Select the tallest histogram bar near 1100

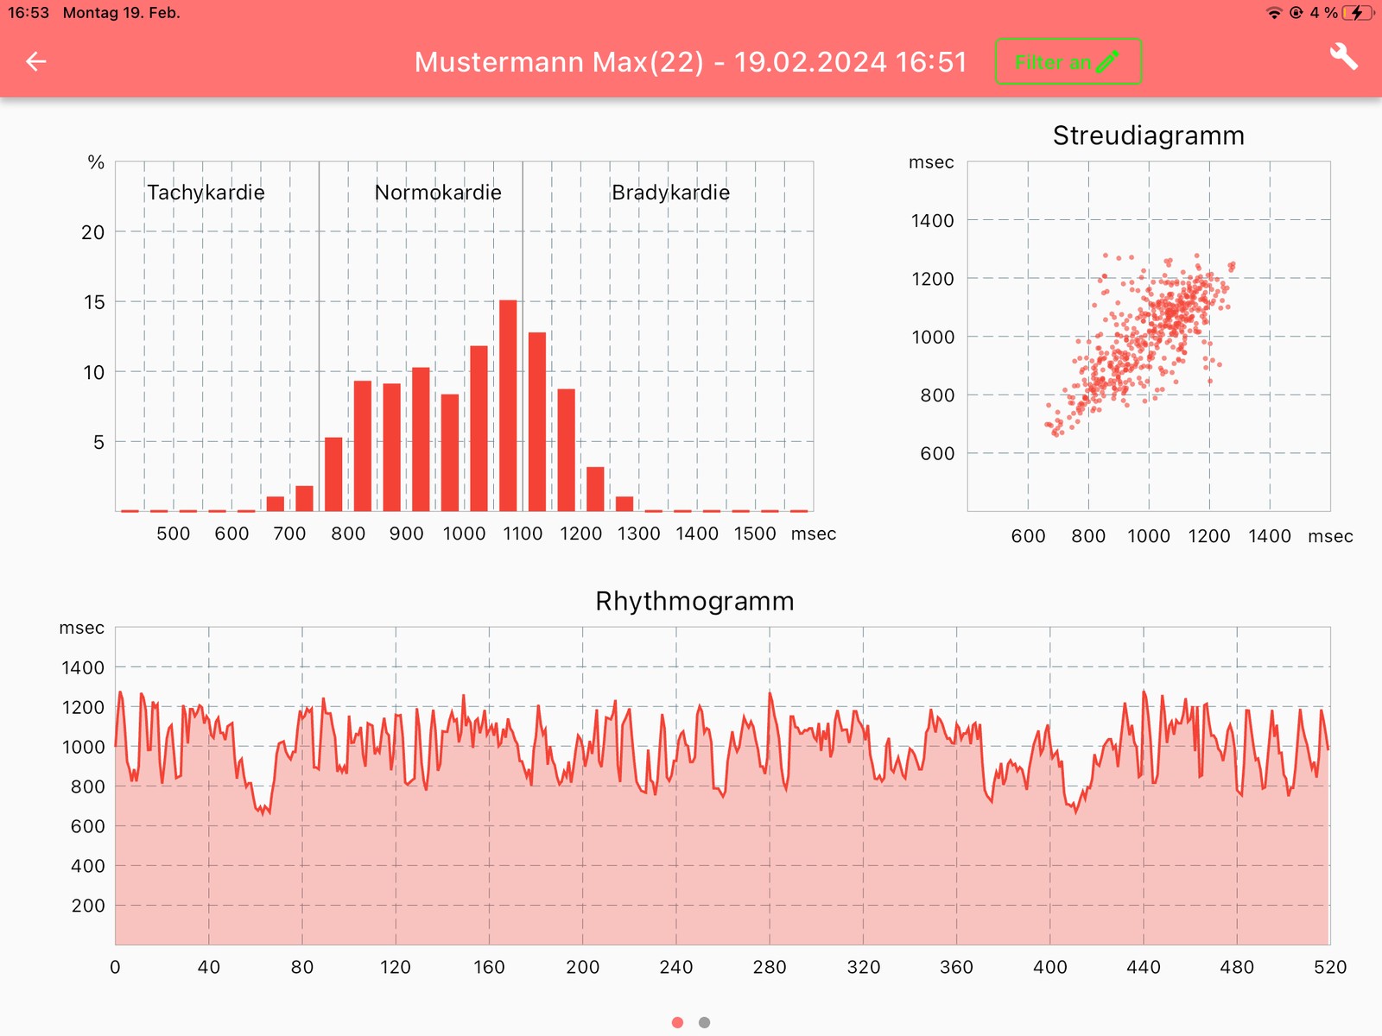[508, 406]
